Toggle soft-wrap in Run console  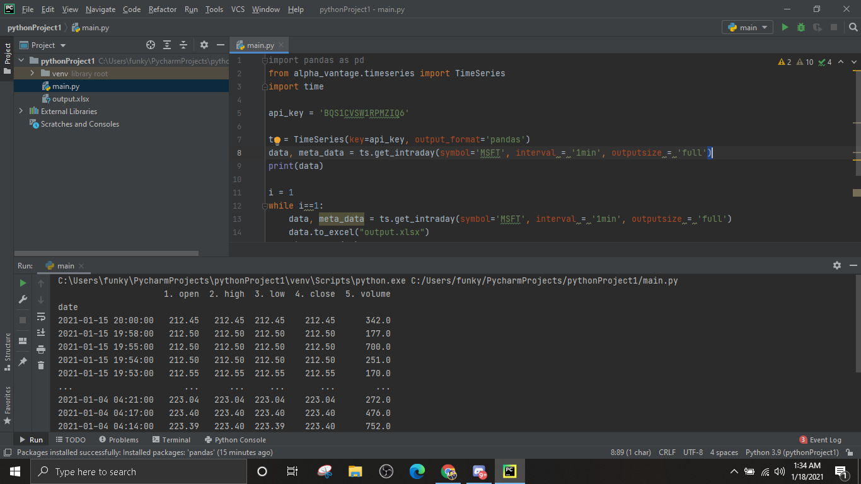click(x=41, y=316)
